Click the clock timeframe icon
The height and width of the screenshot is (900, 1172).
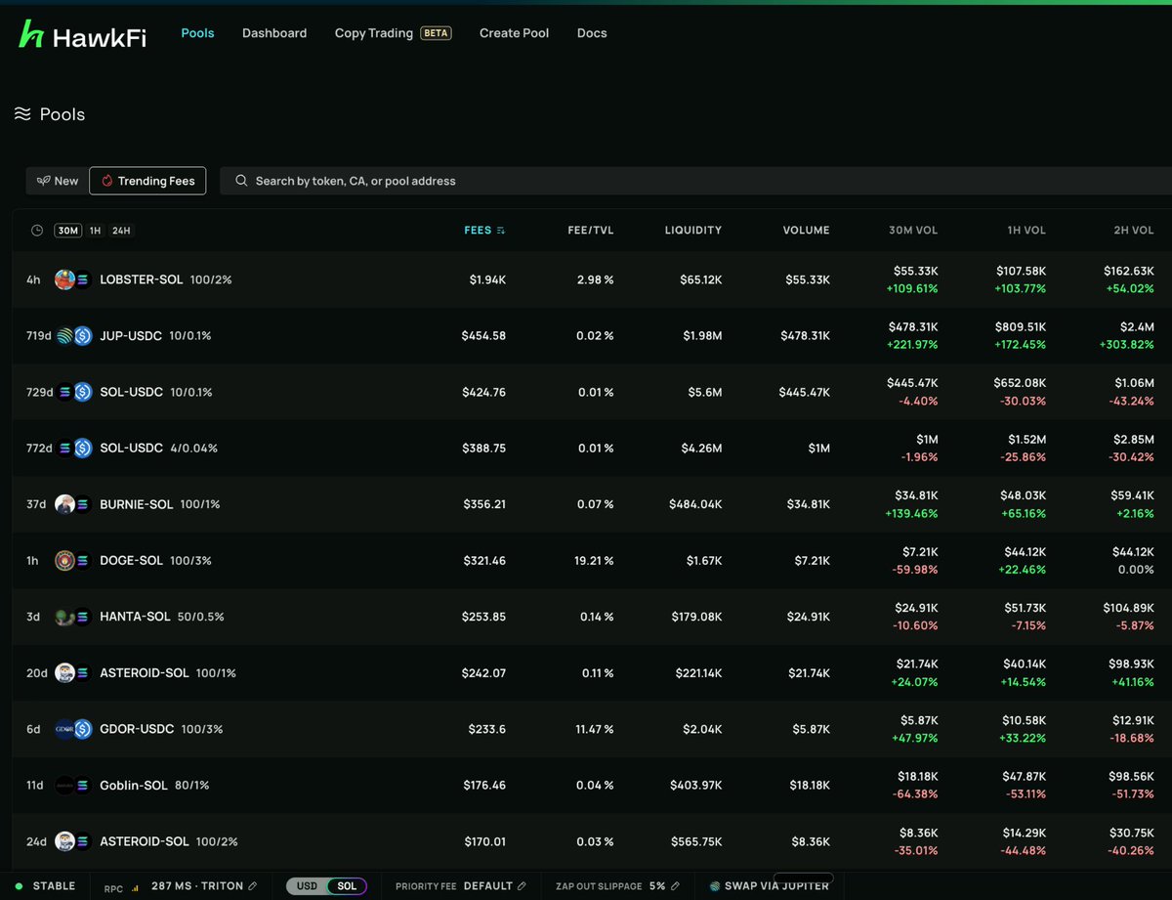(x=37, y=231)
